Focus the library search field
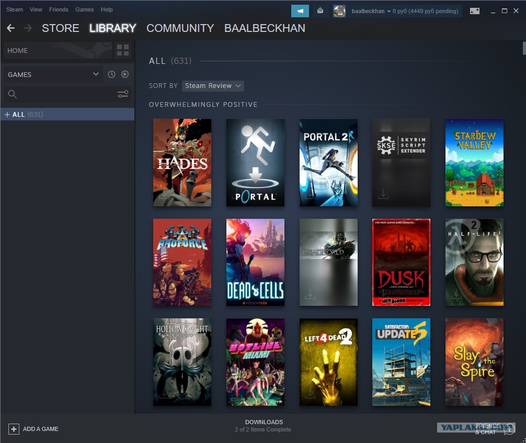This screenshot has width=526, height=443. 67,94
